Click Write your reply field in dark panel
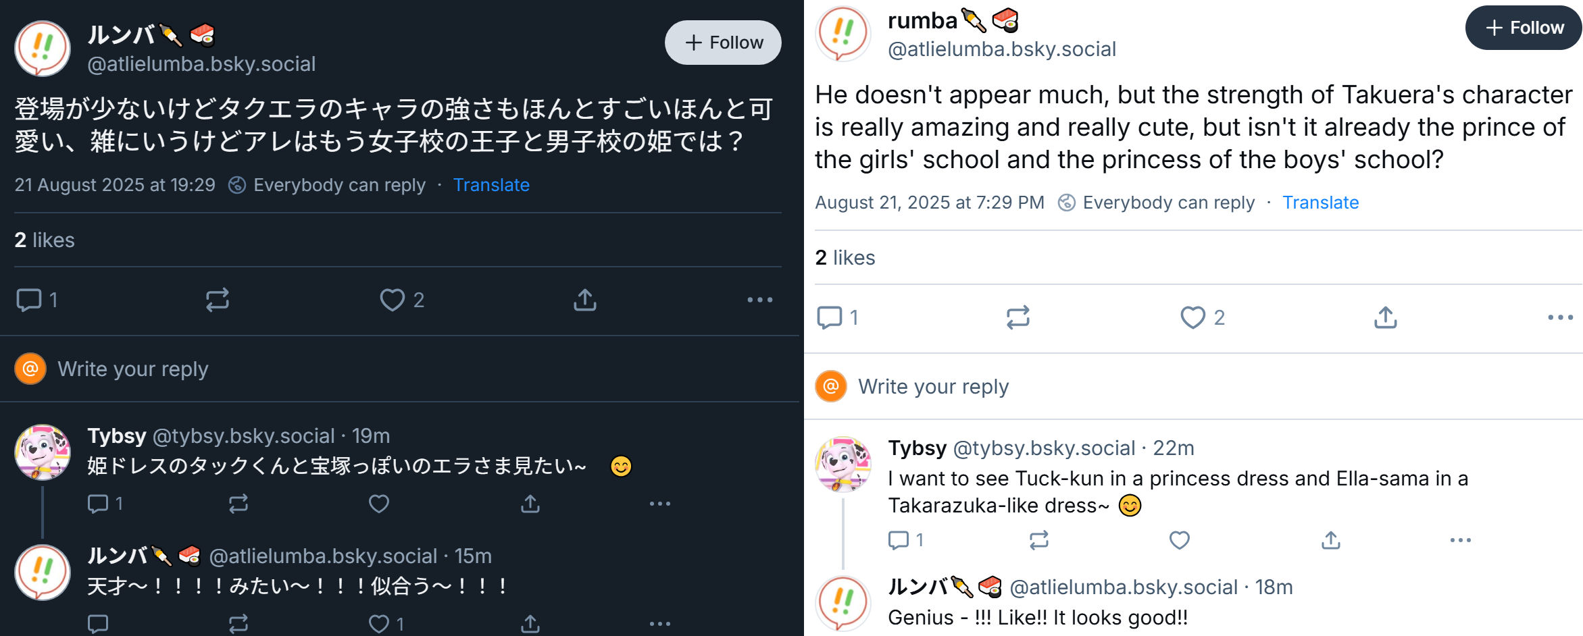Image resolution: width=1583 pixels, height=636 pixels. tap(399, 369)
